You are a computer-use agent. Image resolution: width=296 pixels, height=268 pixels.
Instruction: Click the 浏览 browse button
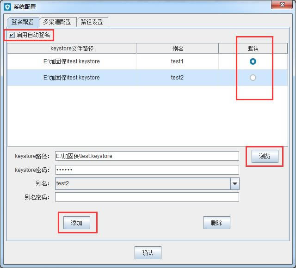point(265,156)
